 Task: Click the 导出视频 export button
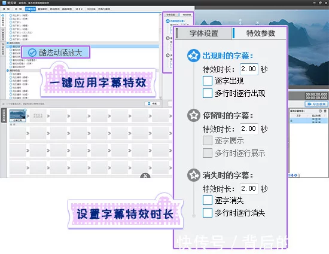click(x=316, y=104)
